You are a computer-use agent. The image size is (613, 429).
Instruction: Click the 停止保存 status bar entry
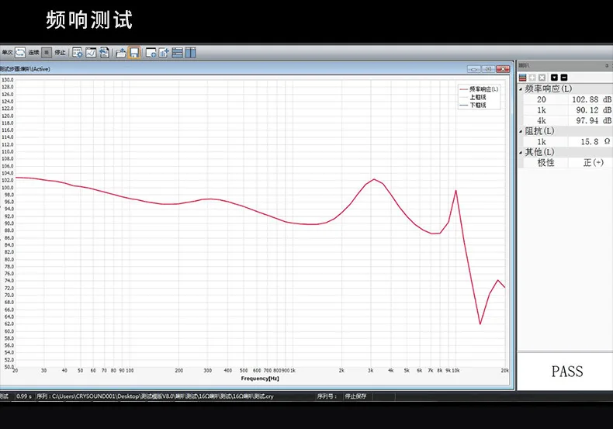coord(355,396)
